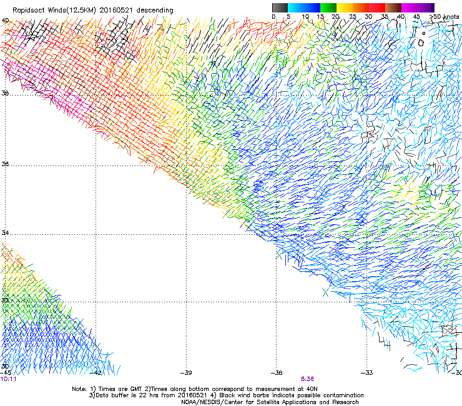Click the latitude label '36'
Image resolution: width=462 pixels, height=406 pixels.
coord(5,164)
